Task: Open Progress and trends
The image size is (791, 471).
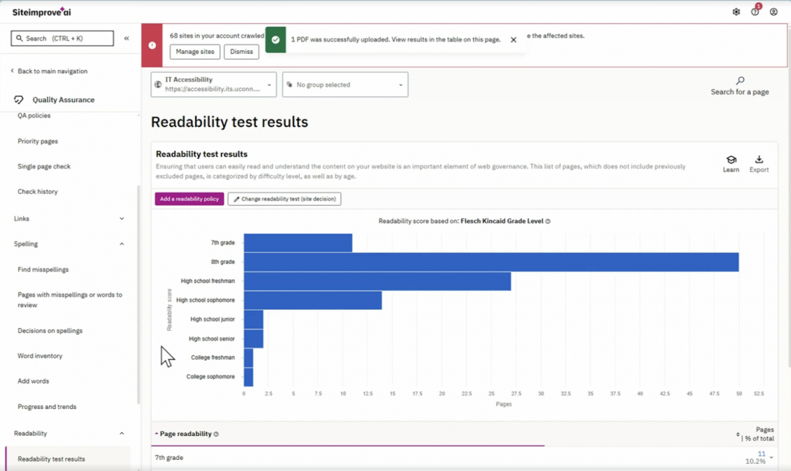Action: 47,407
